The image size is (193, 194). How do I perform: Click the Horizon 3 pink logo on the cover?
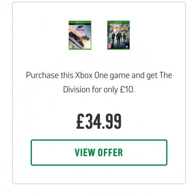tap(80, 32)
